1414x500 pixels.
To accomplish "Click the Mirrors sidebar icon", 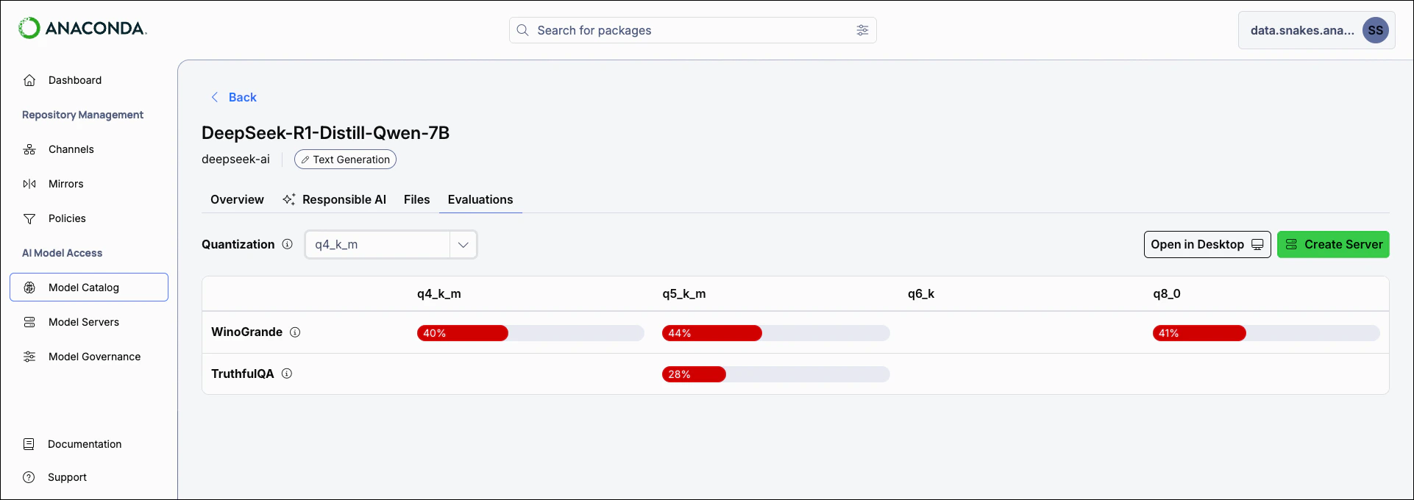I will click(x=29, y=184).
